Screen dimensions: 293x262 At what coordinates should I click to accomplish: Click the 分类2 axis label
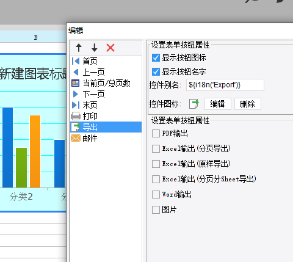(x=21, y=197)
